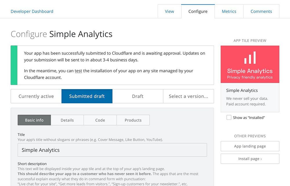Click the bar chart icon in app tile
Screen dimensions: 290x186
coord(250,58)
